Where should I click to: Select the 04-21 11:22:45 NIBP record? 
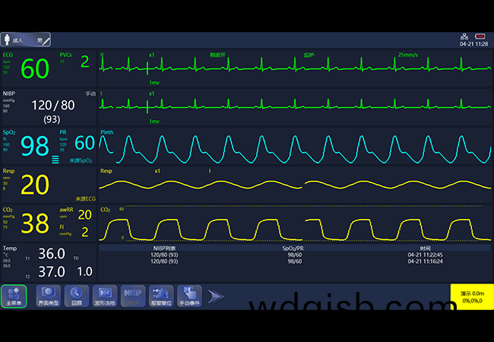tap(425, 255)
